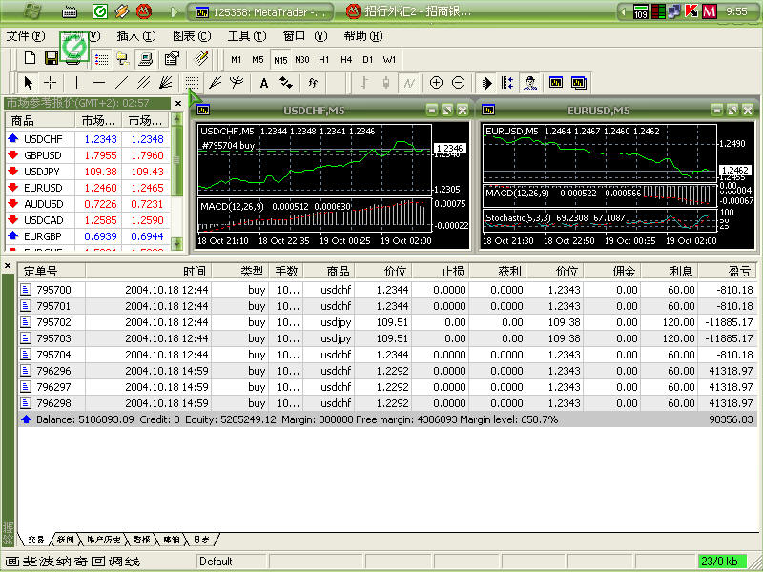Select the equidistant channel tool
763x572 pixels.
[x=143, y=83]
